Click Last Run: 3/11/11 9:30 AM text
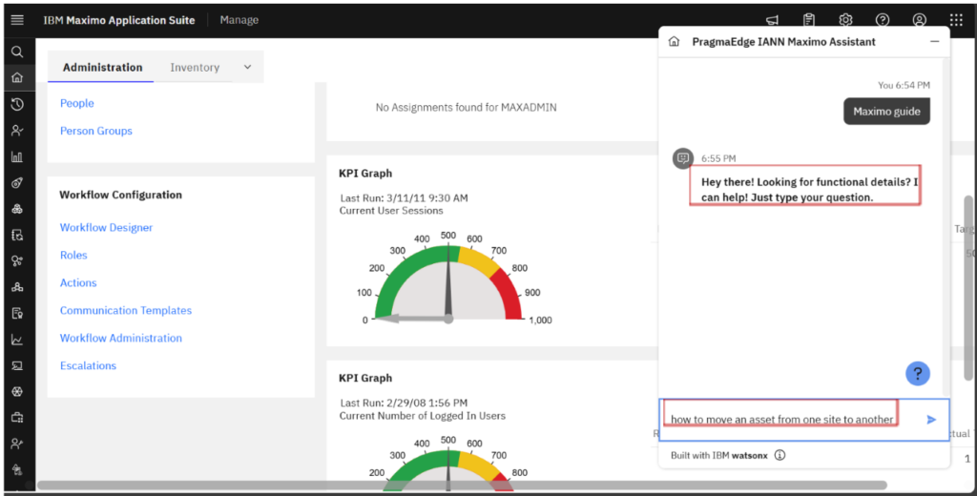 pyautogui.click(x=404, y=198)
